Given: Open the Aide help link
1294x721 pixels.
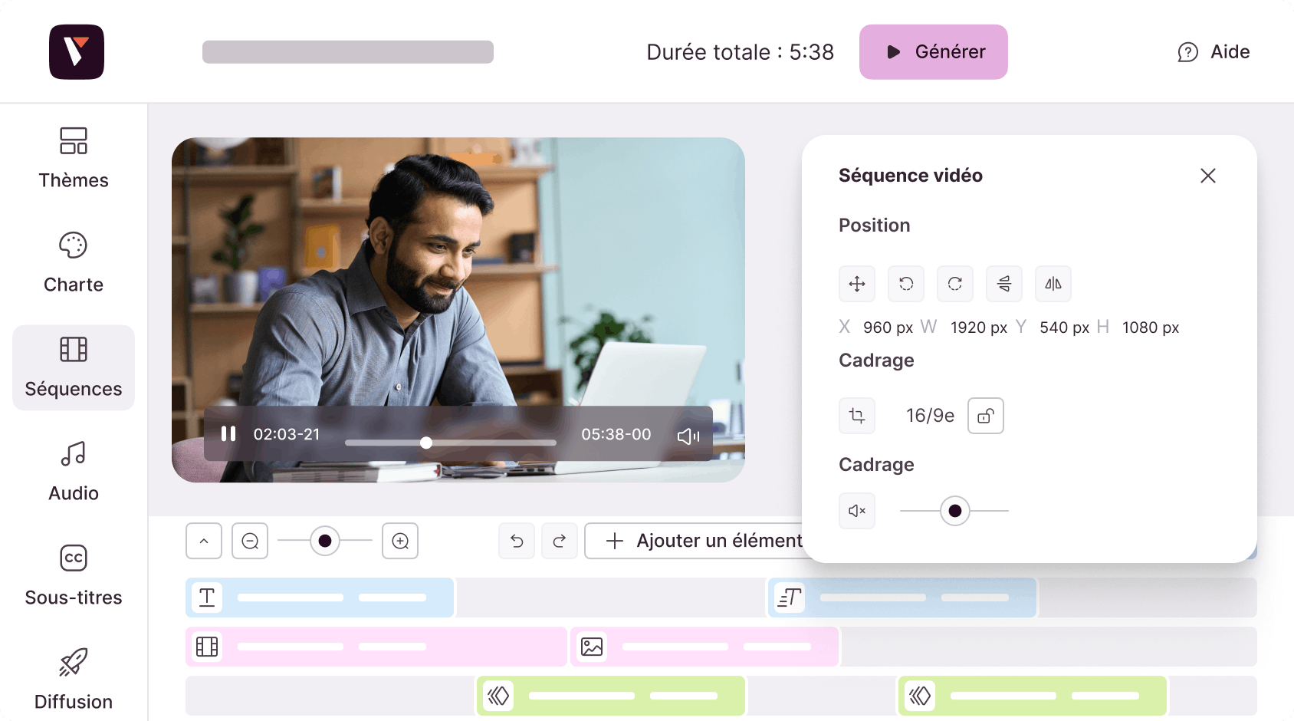Looking at the screenshot, I should 1214,51.
